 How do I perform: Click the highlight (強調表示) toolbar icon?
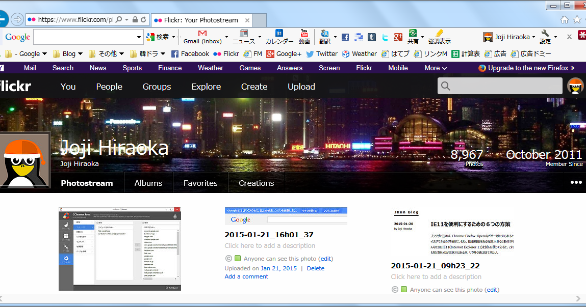439,37
